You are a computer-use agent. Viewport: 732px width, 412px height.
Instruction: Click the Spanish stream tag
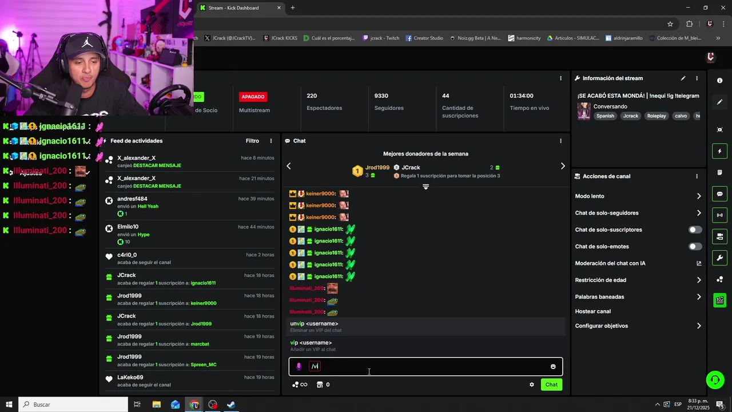pyautogui.click(x=605, y=116)
